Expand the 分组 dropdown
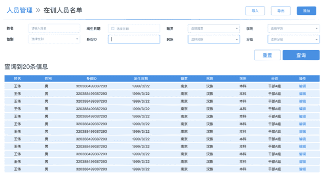The width and height of the screenshot is (327, 192). 293,39
